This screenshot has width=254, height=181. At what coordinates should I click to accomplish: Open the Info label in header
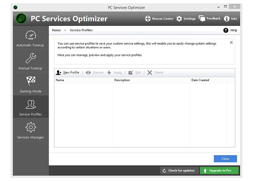point(234,19)
